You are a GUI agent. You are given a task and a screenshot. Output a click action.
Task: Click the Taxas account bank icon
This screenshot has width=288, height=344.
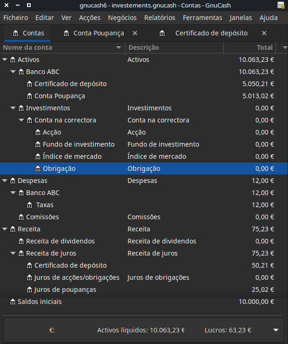[x=29, y=205]
